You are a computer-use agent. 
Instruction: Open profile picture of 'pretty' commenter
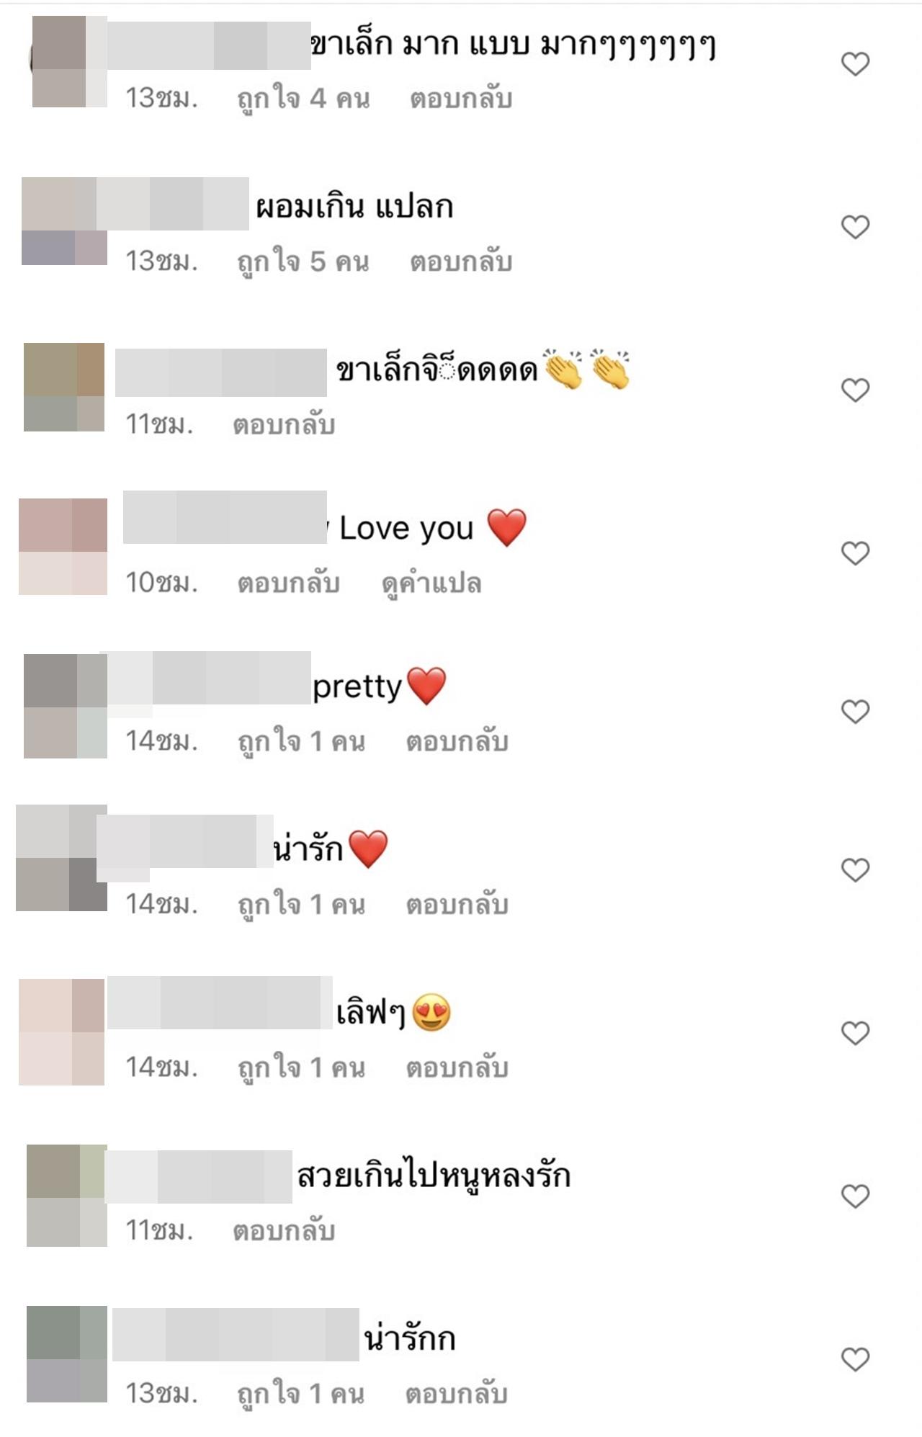[66, 706]
